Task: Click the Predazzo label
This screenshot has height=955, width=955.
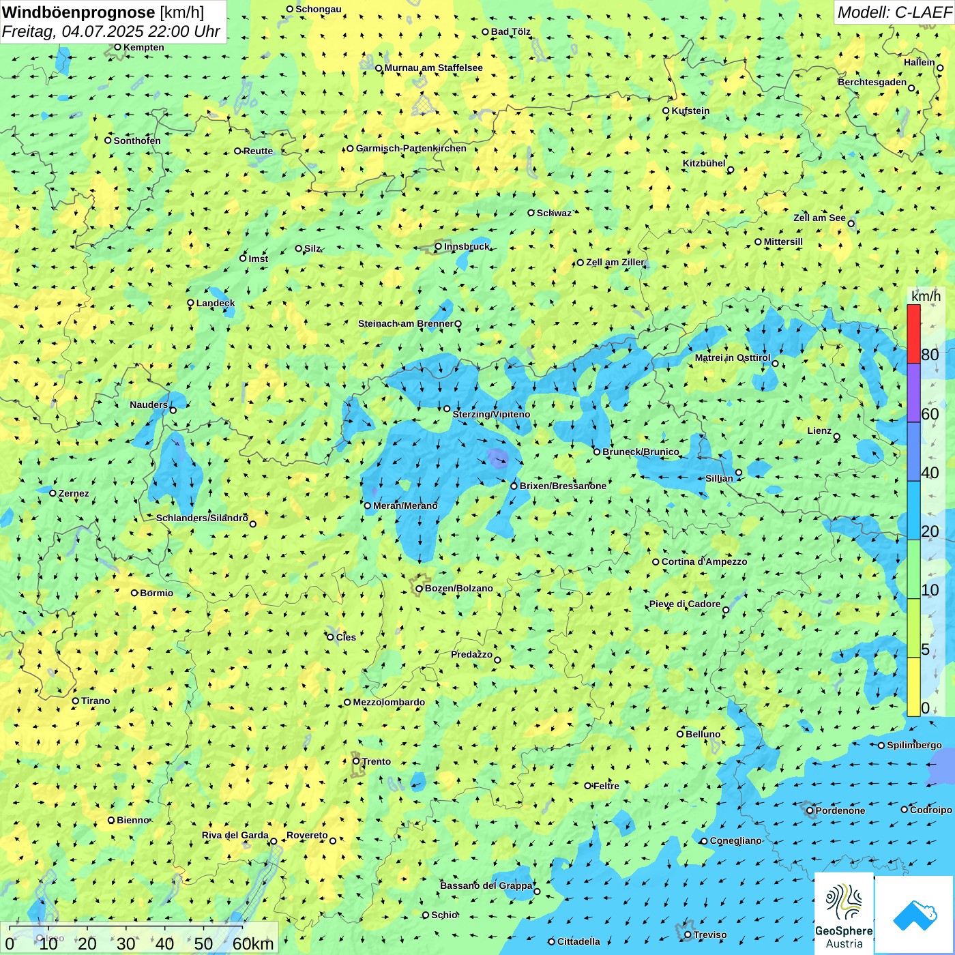Action: (471, 654)
